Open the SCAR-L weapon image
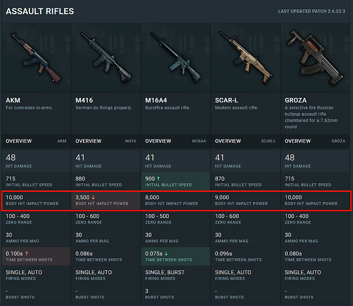The width and height of the screenshot is (353, 306). 246,58
